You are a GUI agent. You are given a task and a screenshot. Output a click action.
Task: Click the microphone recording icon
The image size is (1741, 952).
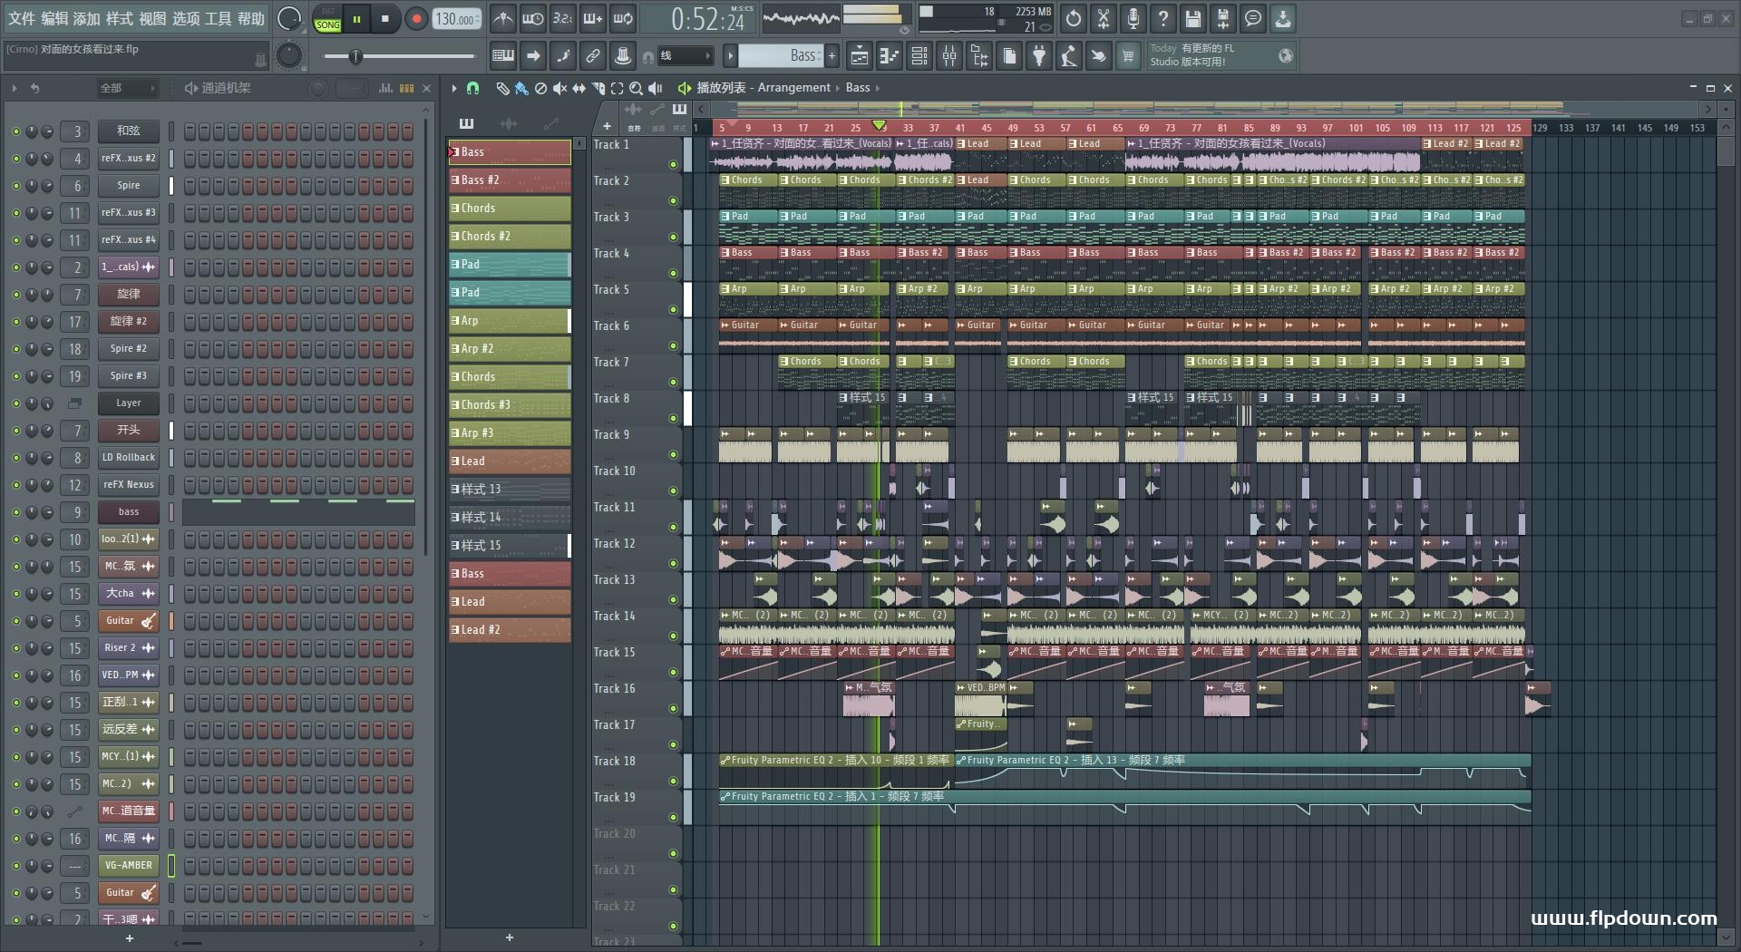click(x=1133, y=18)
